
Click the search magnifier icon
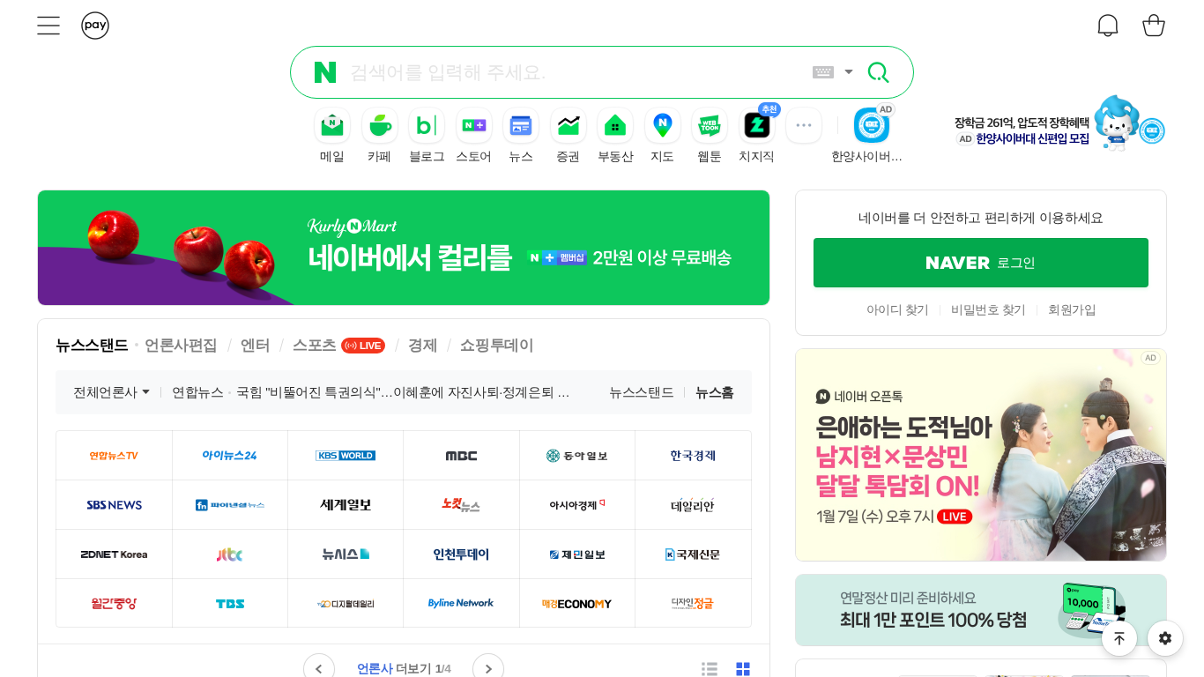coord(878,71)
